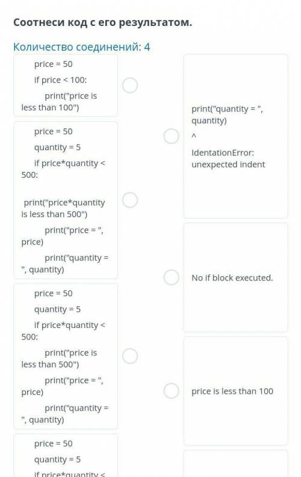Click the 'if price < 100:' code line
The height and width of the screenshot is (477, 301).
60,80
